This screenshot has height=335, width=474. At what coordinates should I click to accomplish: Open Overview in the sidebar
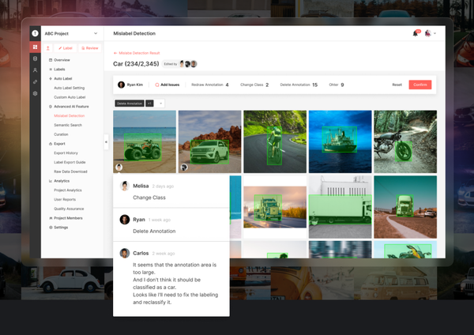62,60
